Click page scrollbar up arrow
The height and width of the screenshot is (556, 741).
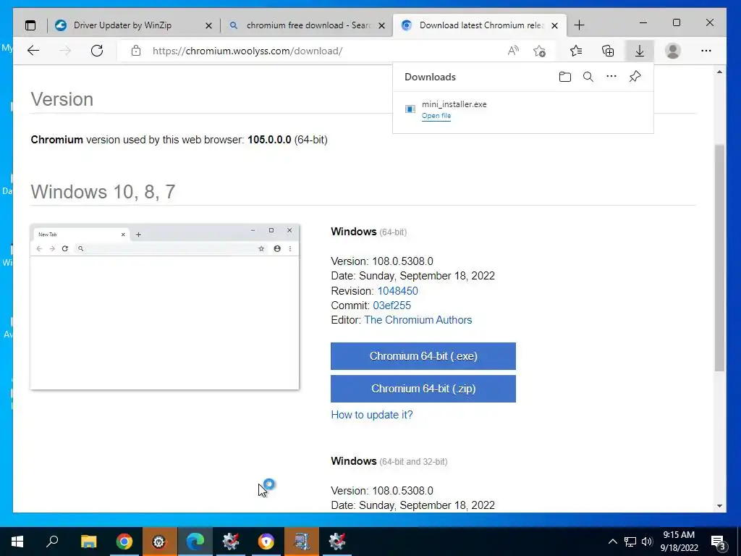[719, 72]
